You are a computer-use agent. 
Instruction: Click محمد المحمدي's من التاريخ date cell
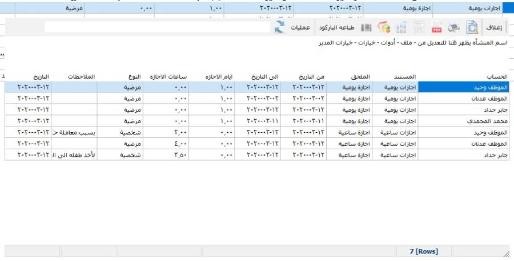click(304, 121)
